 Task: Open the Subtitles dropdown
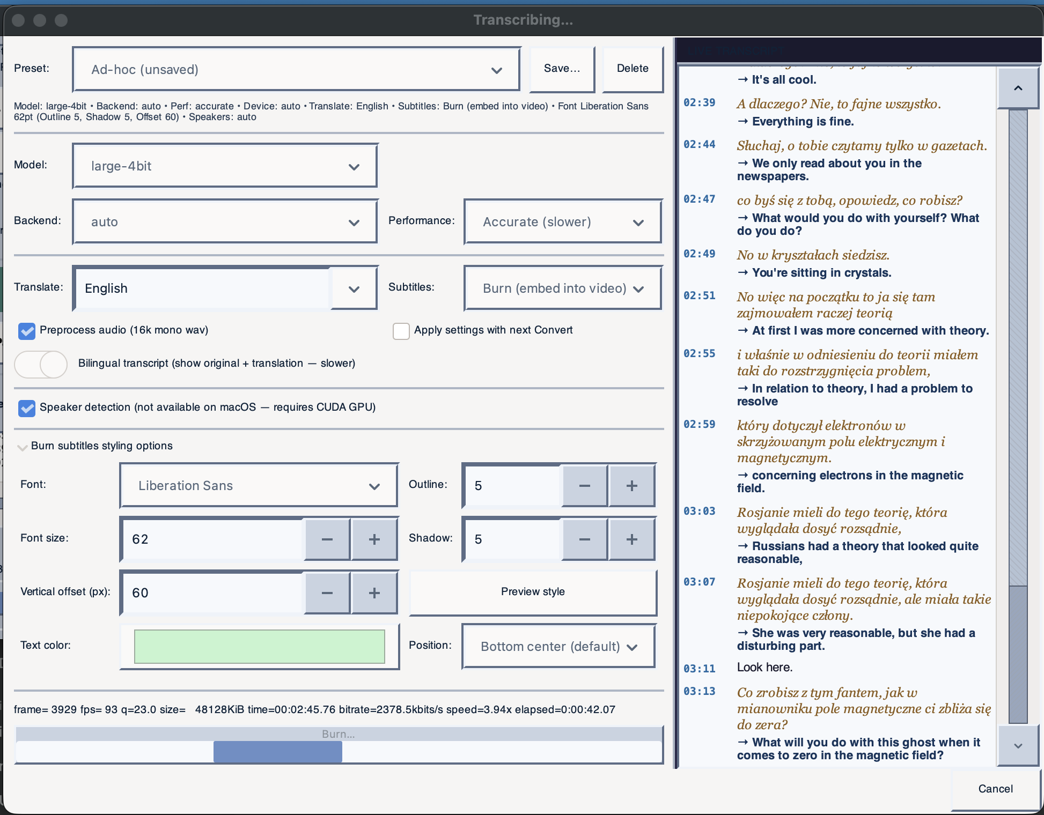click(x=563, y=288)
